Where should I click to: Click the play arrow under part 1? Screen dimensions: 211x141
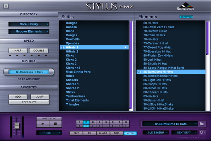[x=80, y=126]
